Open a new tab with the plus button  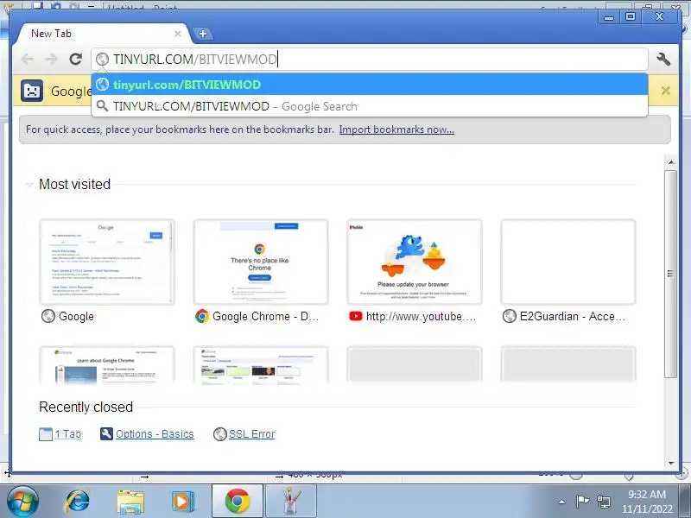tap(203, 34)
